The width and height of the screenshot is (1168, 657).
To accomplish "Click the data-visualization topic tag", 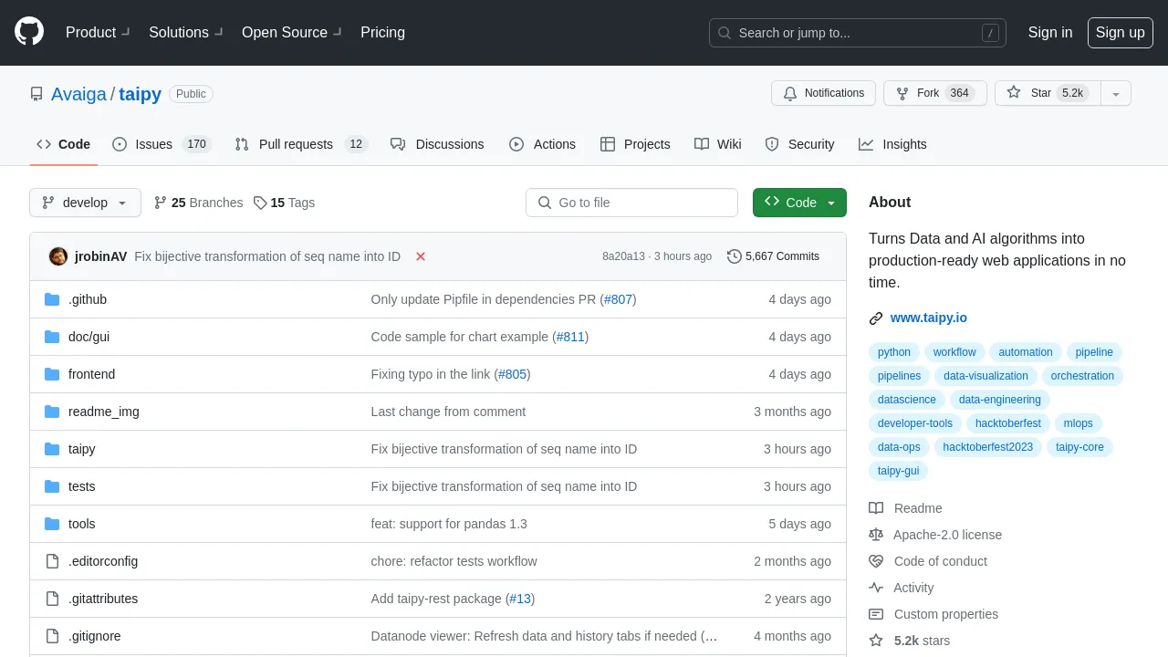I will 985,376.
